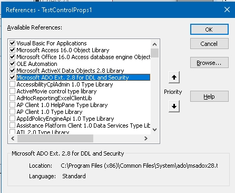Move selected reference up in priority
The image size is (235, 193).
click(174, 77)
